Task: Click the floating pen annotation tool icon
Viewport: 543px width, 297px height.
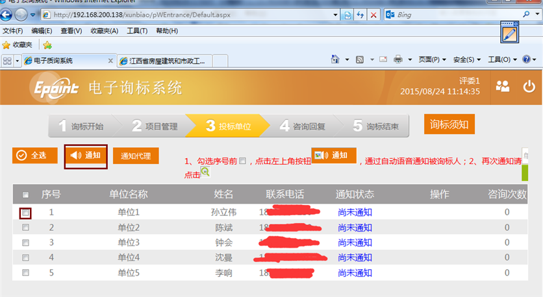Action: tap(509, 32)
